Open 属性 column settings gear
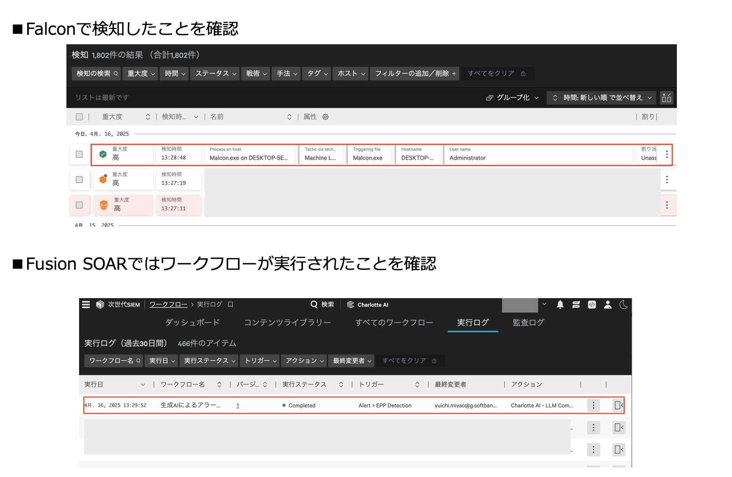The width and height of the screenshot is (732, 477). click(325, 117)
